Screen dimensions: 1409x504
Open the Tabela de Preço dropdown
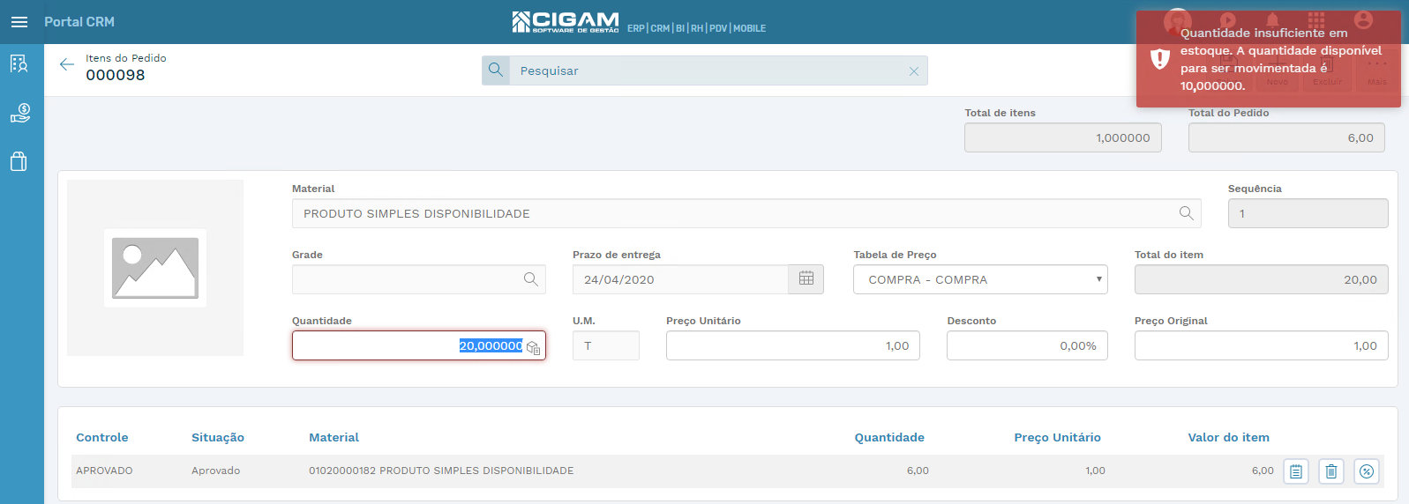tap(980, 279)
